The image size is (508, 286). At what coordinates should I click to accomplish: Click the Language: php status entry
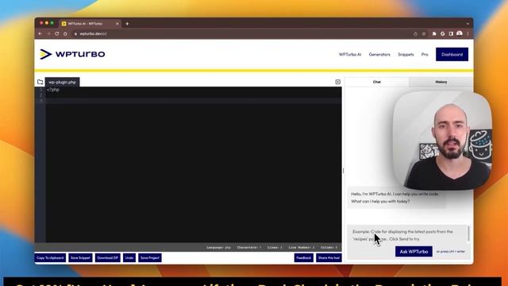[219, 247]
